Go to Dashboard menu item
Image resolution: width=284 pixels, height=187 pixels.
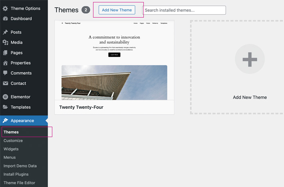pos(21,18)
